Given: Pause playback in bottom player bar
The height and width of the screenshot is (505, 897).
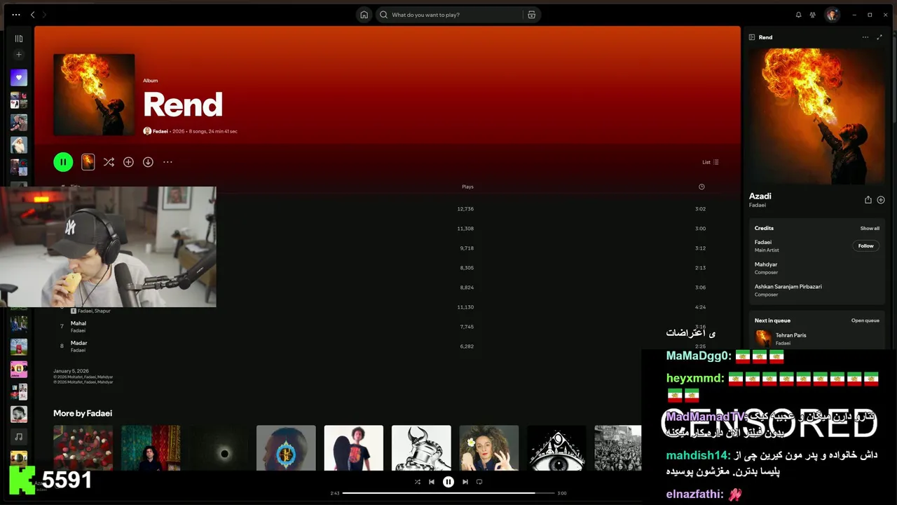Looking at the screenshot, I should pos(448,482).
